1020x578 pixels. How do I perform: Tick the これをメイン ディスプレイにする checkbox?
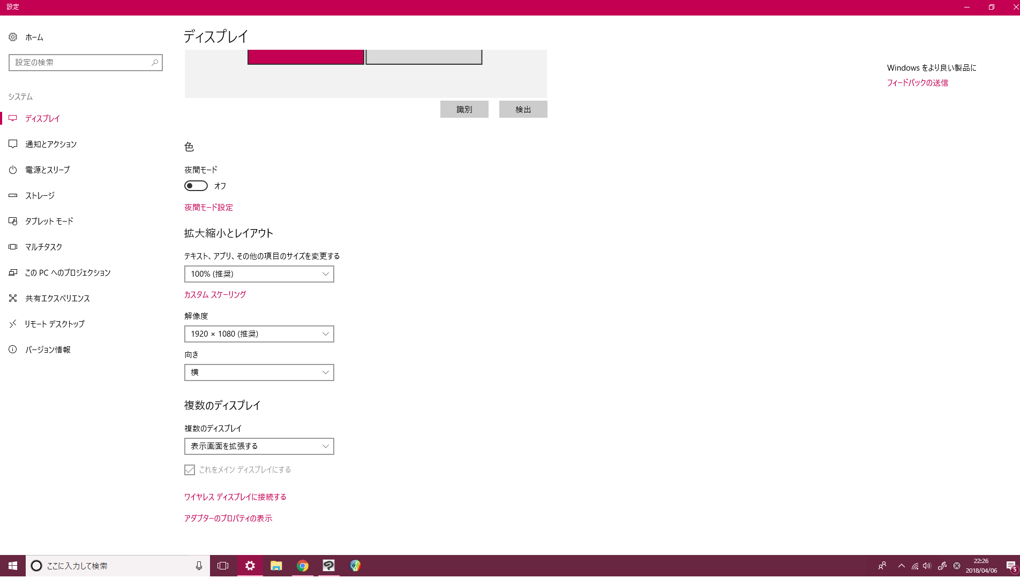190,469
